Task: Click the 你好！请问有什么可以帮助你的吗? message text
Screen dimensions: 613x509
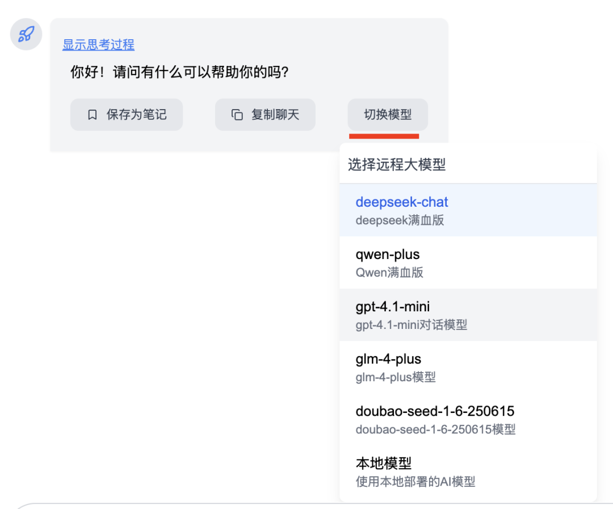Action: [179, 72]
